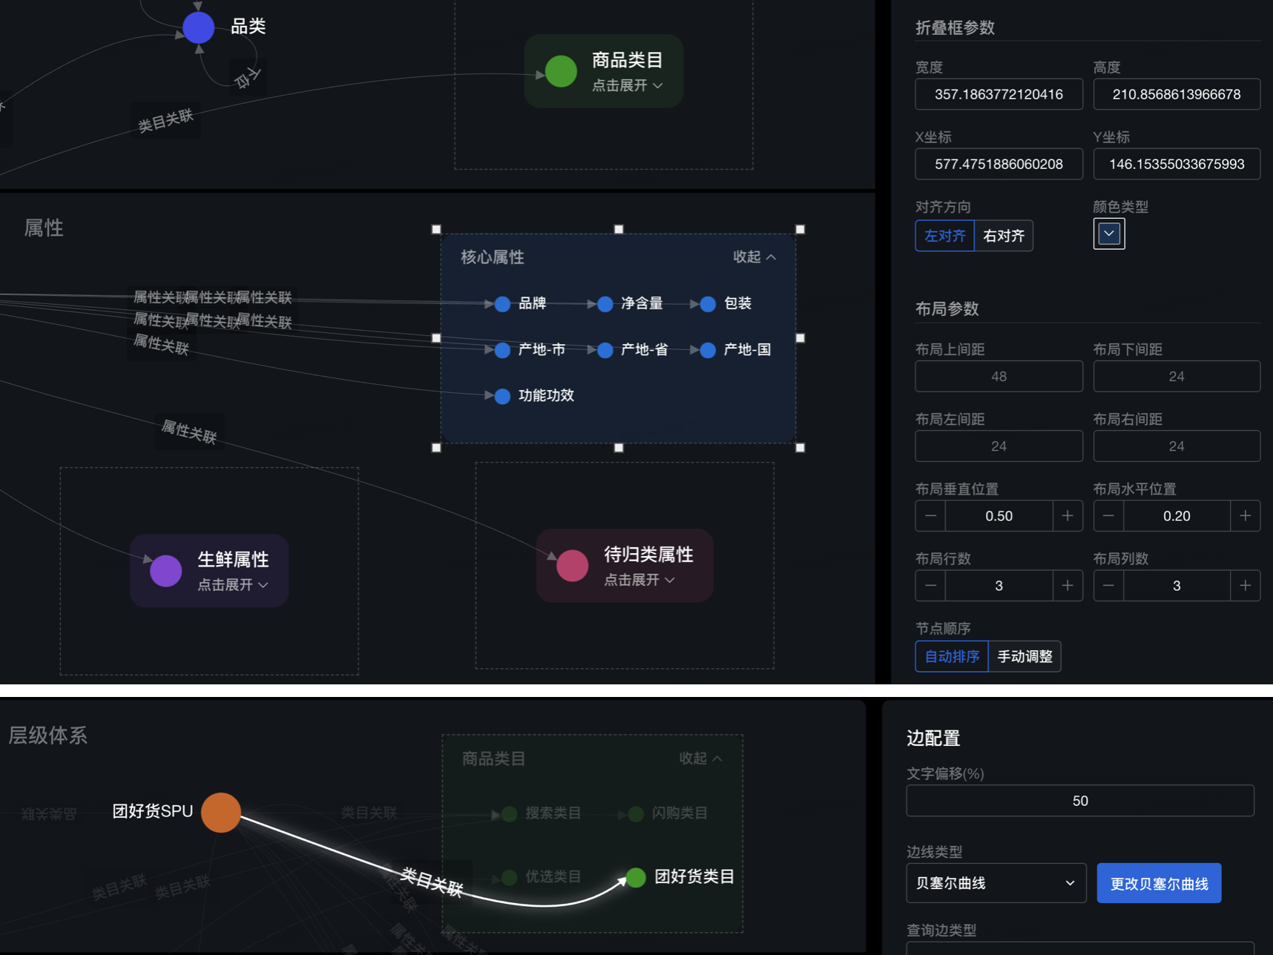Viewport: 1273px width, 955px height.
Task: Click the 边配置 panel heading
Action: click(x=933, y=738)
